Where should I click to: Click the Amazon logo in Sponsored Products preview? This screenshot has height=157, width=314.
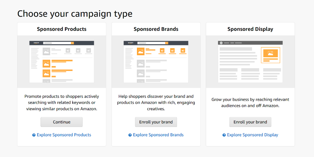(37, 43)
